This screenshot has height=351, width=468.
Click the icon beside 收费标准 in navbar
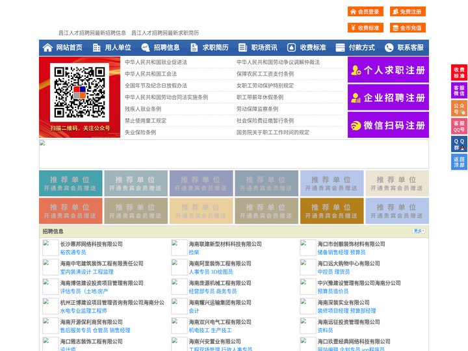(x=291, y=47)
